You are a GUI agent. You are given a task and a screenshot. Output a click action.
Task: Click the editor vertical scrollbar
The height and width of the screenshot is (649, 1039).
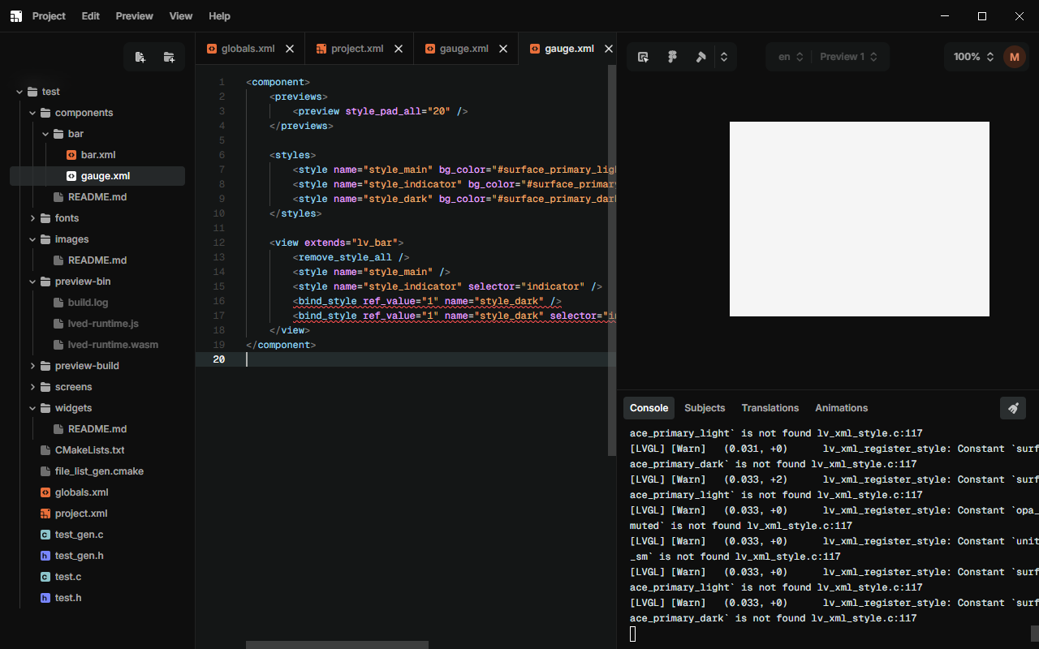pyautogui.click(x=613, y=260)
